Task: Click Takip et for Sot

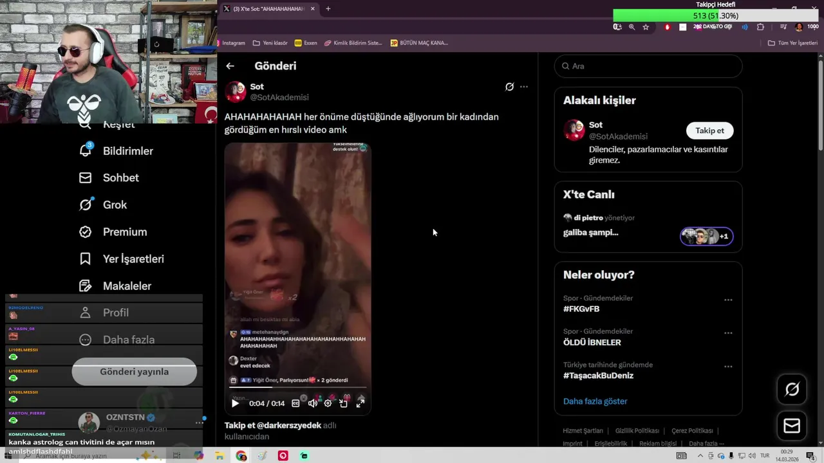Action: (x=709, y=131)
